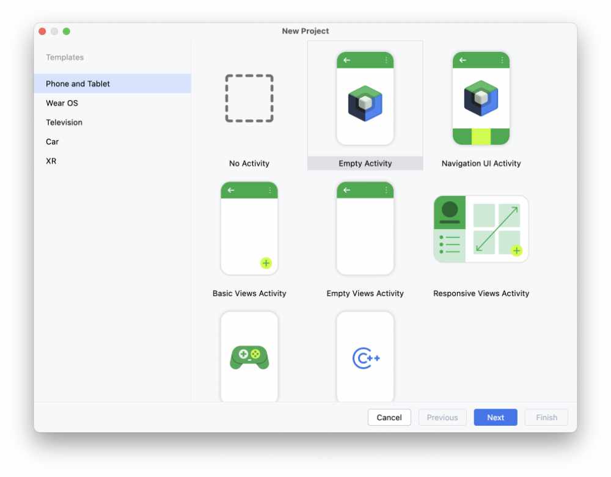Select the XR templates category
The height and width of the screenshot is (477, 611).
pyautogui.click(x=51, y=161)
